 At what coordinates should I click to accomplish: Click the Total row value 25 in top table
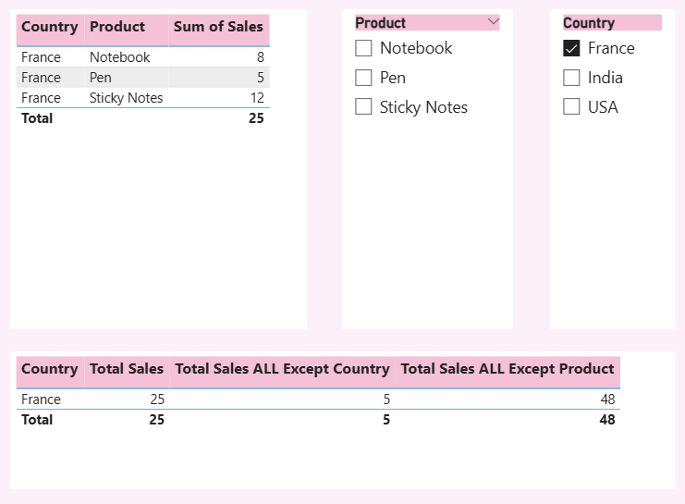[256, 118]
